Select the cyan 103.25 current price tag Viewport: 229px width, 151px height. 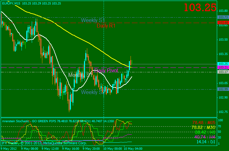[x=222, y=64]
